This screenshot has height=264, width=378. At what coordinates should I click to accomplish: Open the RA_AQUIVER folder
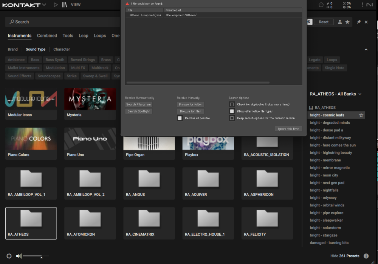click(x=208, y=184)
